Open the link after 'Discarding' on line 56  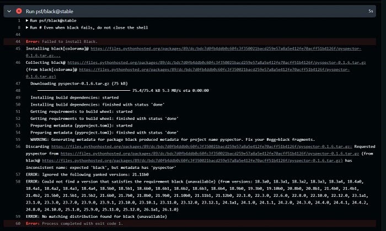202,146
